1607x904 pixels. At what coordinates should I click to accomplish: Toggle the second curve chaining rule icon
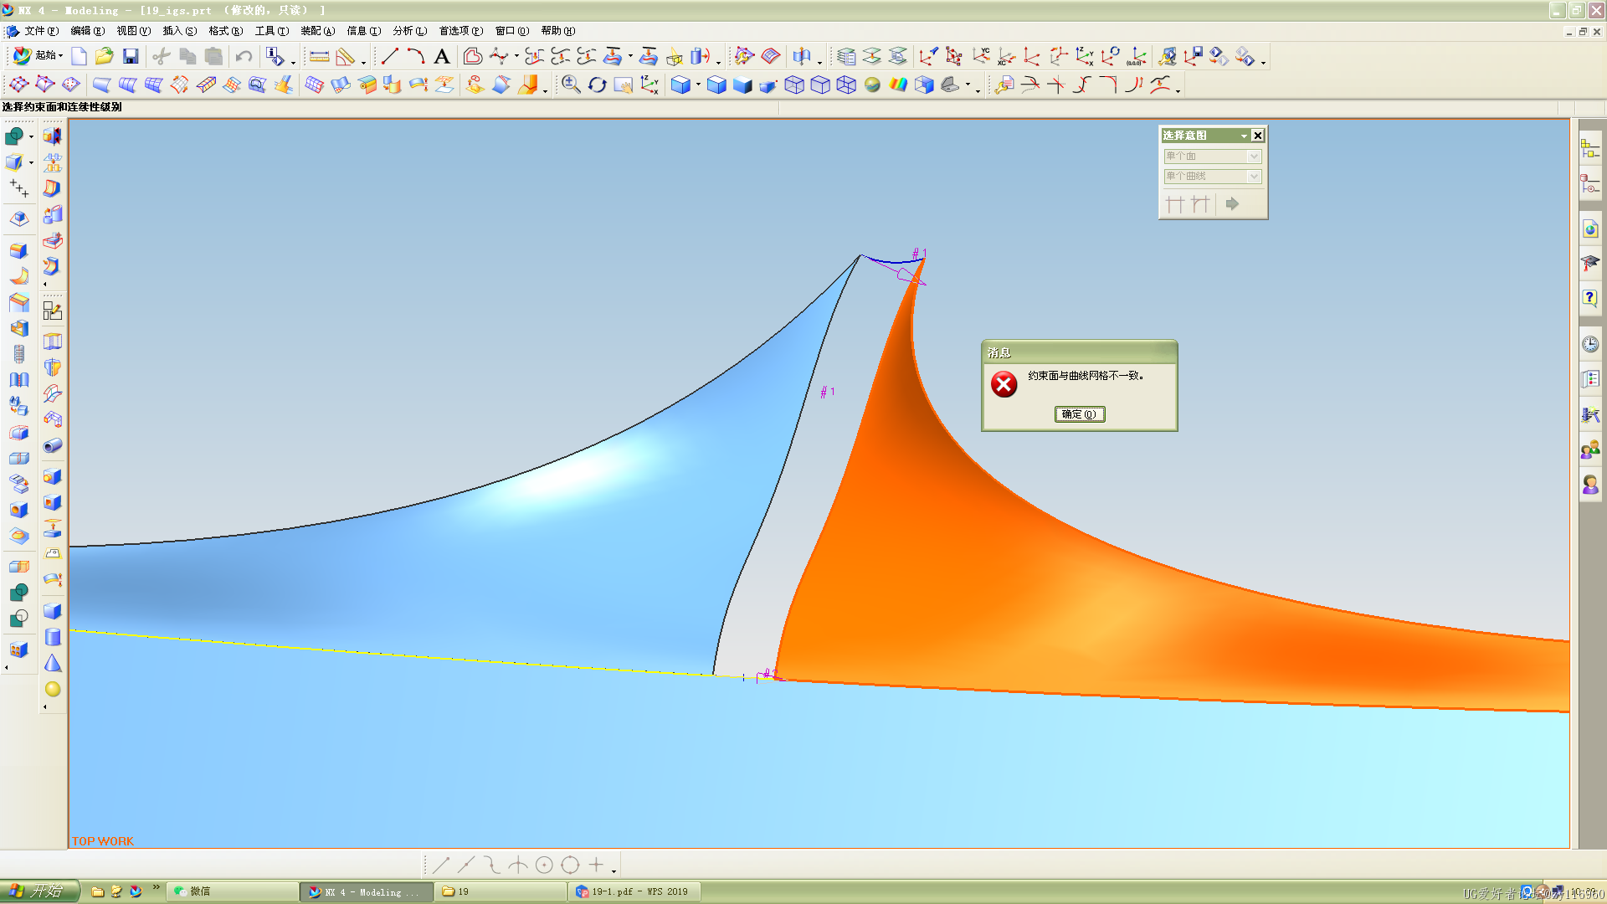(1200, 204)
